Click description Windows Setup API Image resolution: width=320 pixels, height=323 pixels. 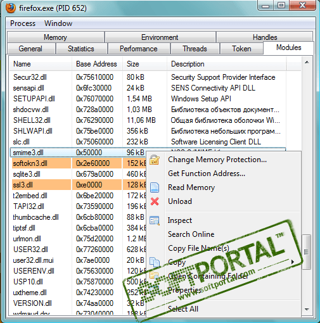point(201,99)
